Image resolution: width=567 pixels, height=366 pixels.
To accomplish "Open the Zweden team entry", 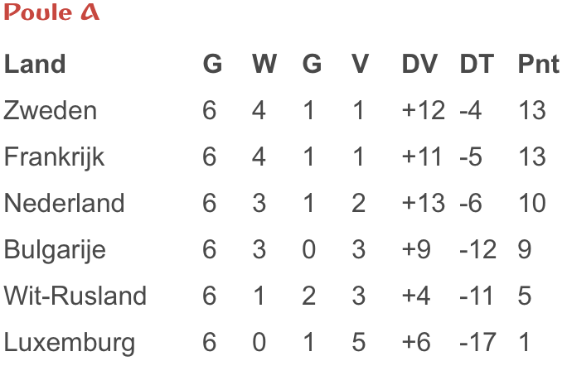I will click(x=51, y=111).
